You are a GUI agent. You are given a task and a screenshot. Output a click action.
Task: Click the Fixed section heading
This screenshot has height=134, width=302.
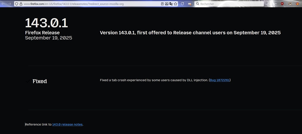40,81
